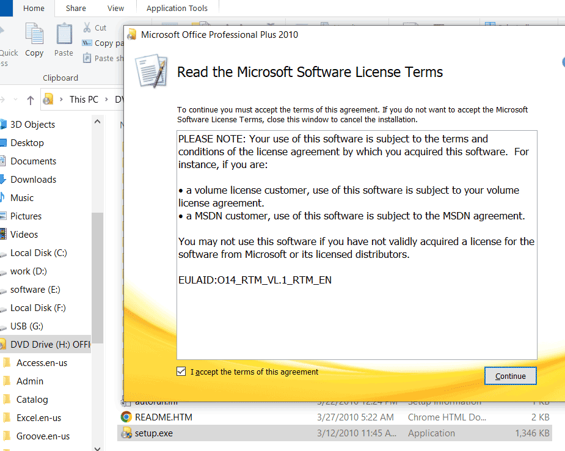Screen dimensions: 565x451
Task: Click the setup.exe application icon
Action: 126,433
